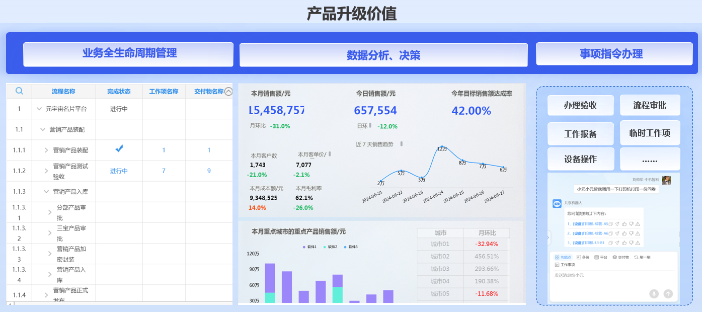Screen dimensions: 702x312
Task: Click the blue checkmark in 营销产品装配 row
Action: pyautogui.click(x=119, y=148)
